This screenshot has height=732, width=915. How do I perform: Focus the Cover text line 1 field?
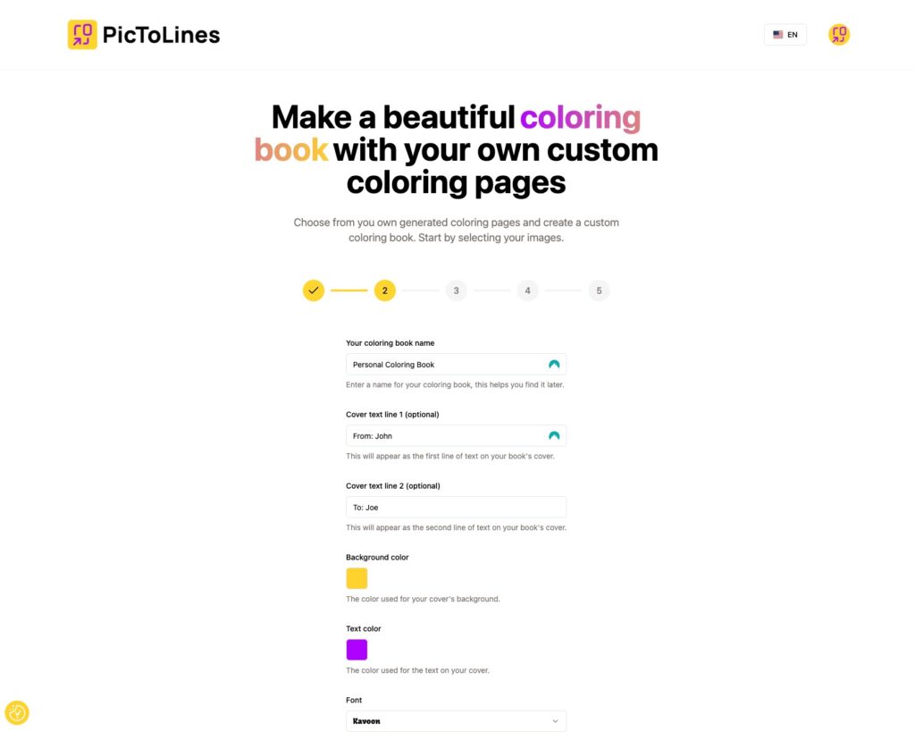[456, 435]
